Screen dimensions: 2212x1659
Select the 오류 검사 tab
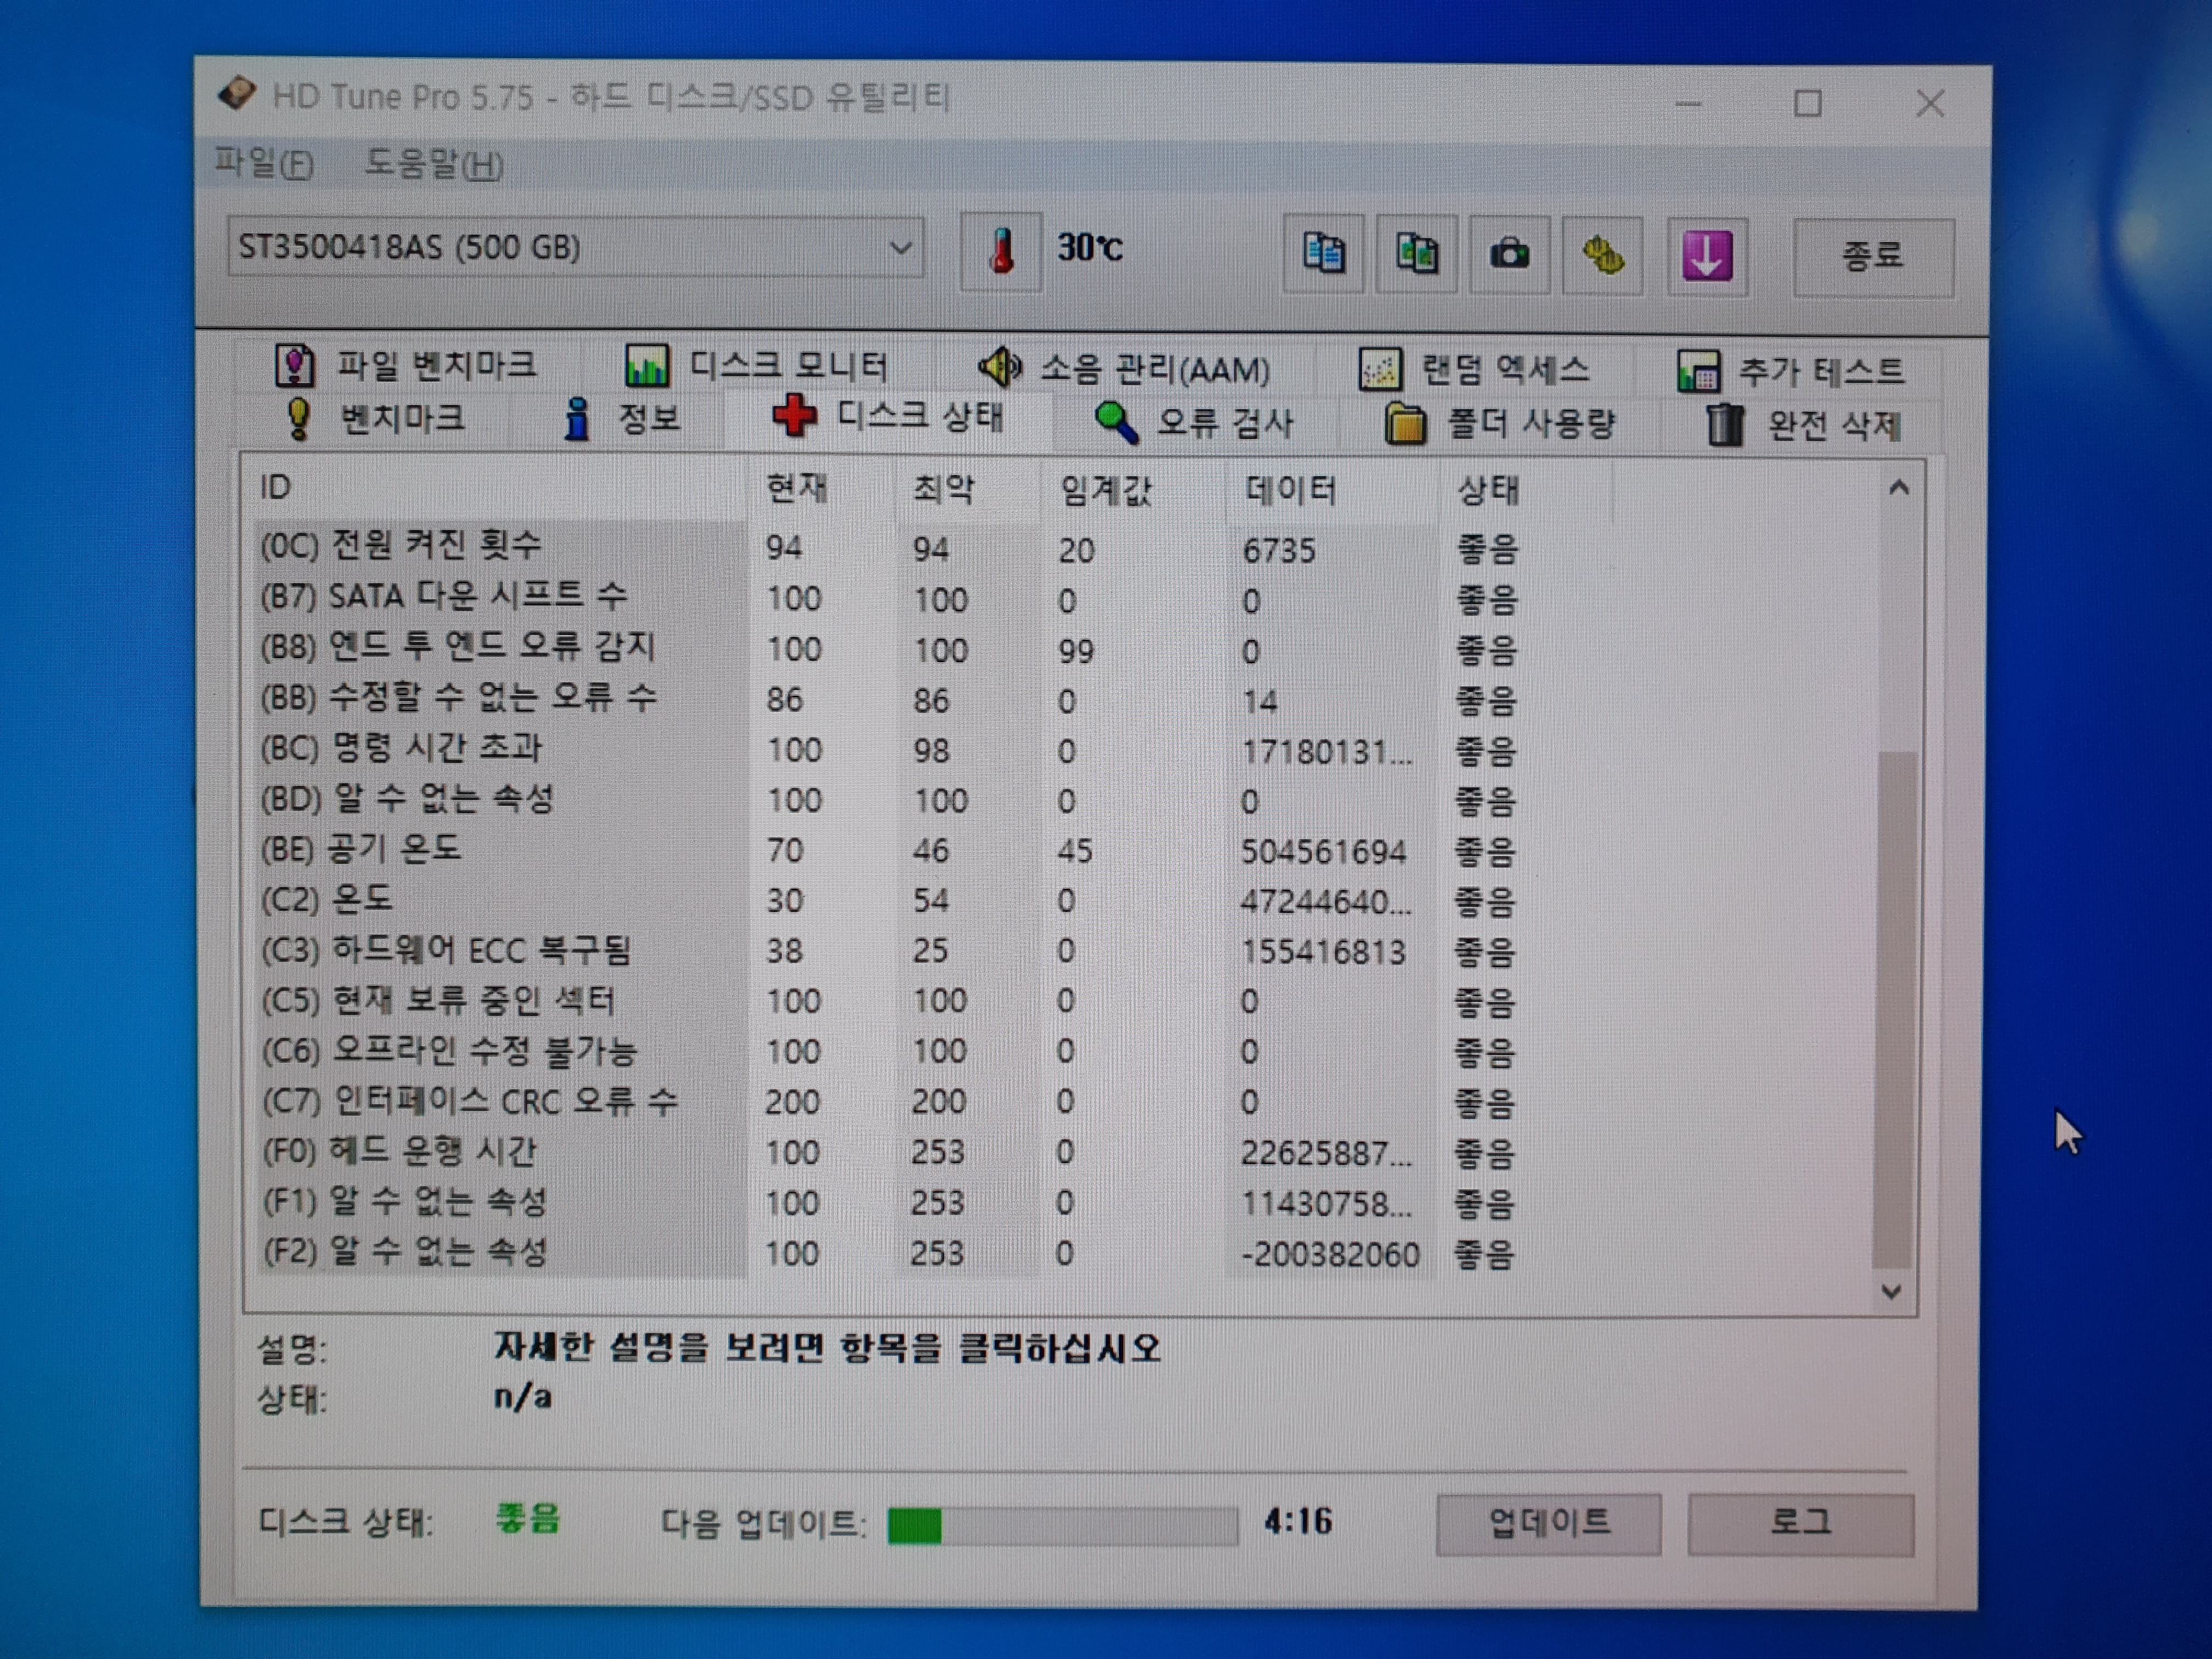1195,424
